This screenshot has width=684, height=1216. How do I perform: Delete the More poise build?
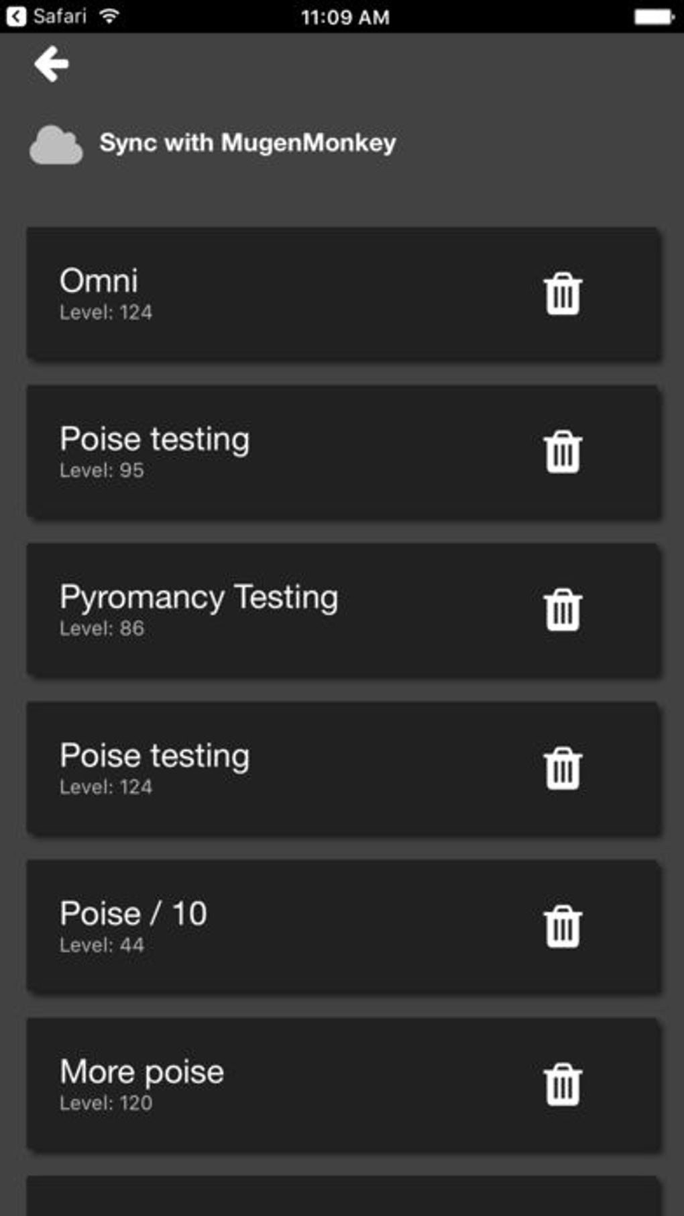point(562,1084)
